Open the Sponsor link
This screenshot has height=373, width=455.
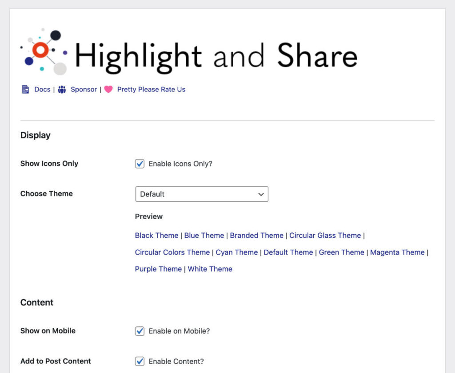84,90
